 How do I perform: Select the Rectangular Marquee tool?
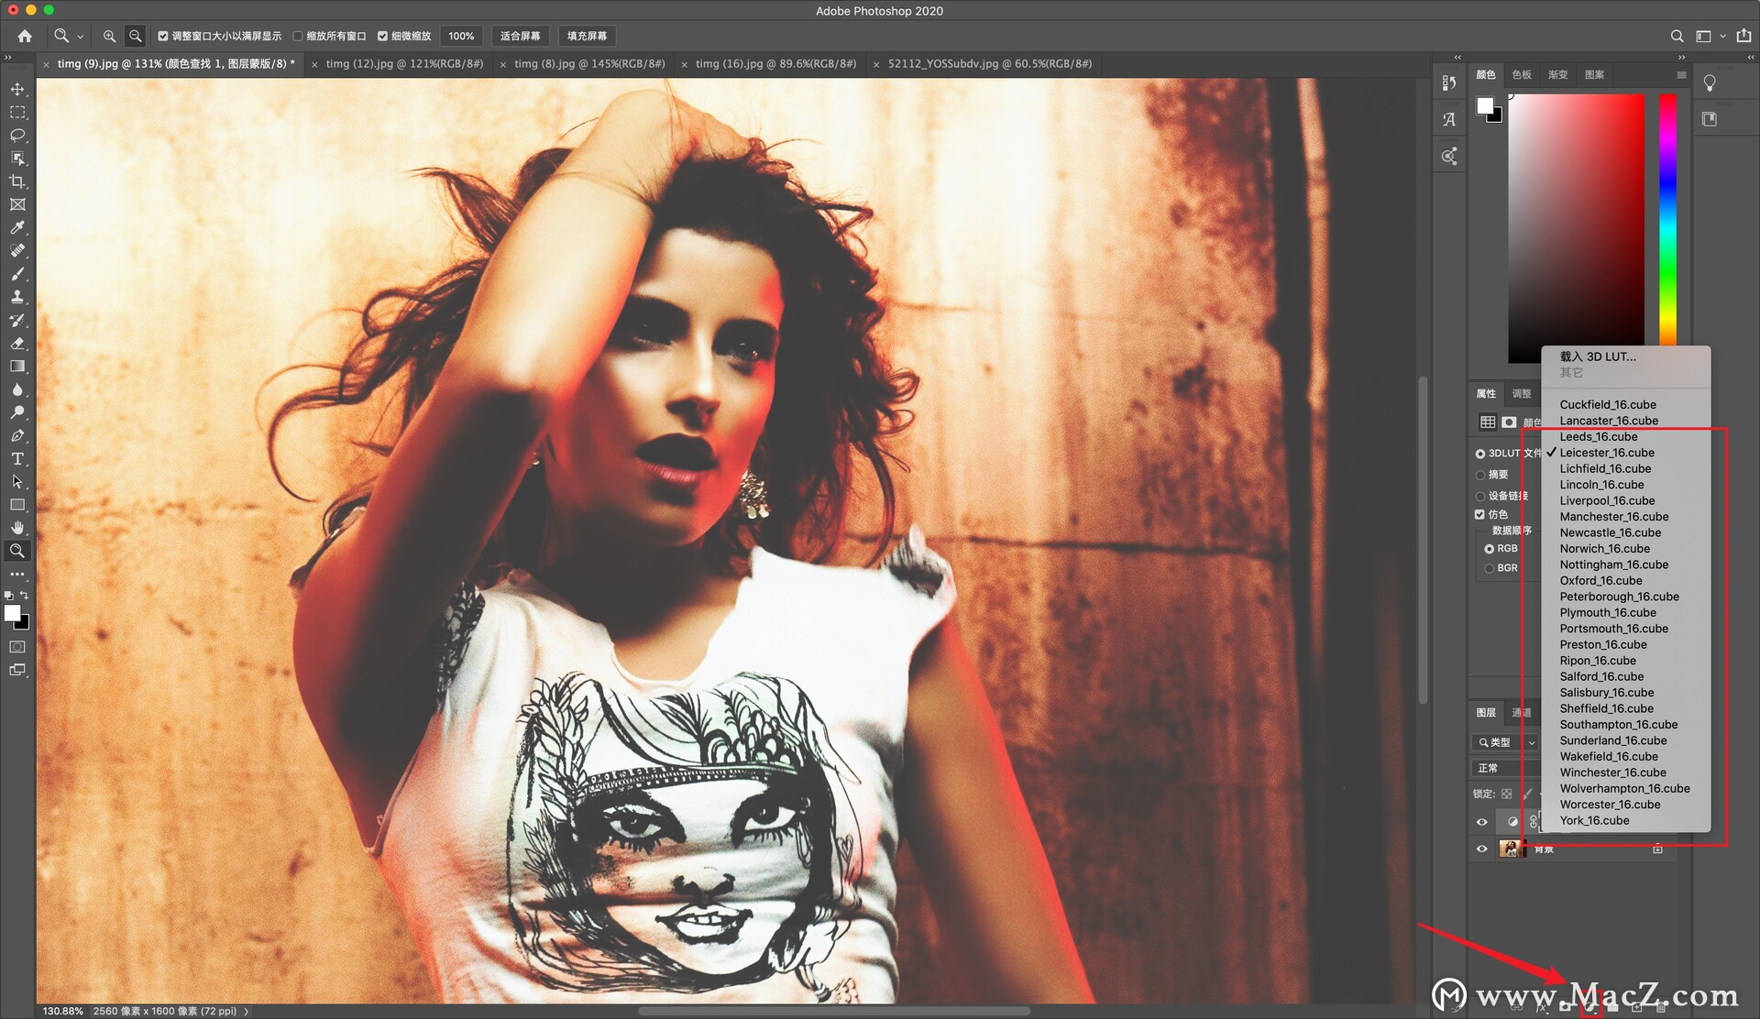17,112
